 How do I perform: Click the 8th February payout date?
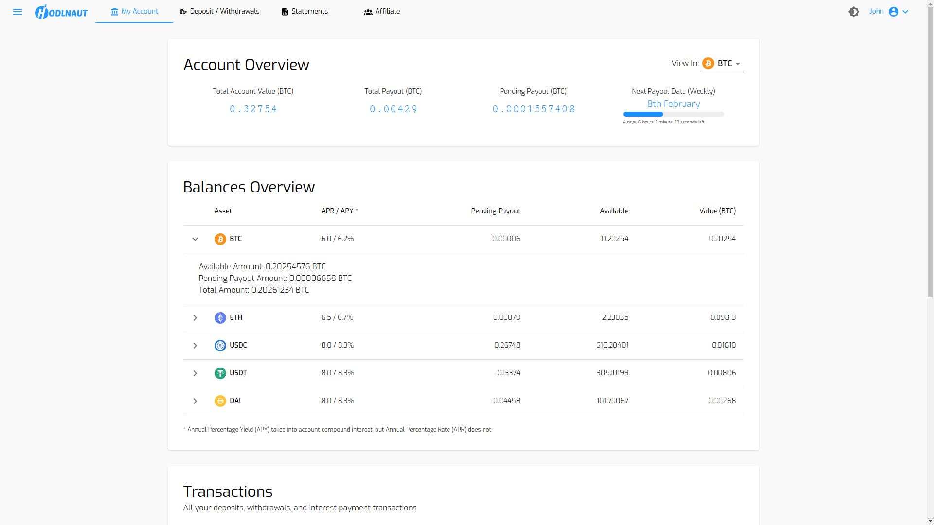tap(673, 104)
